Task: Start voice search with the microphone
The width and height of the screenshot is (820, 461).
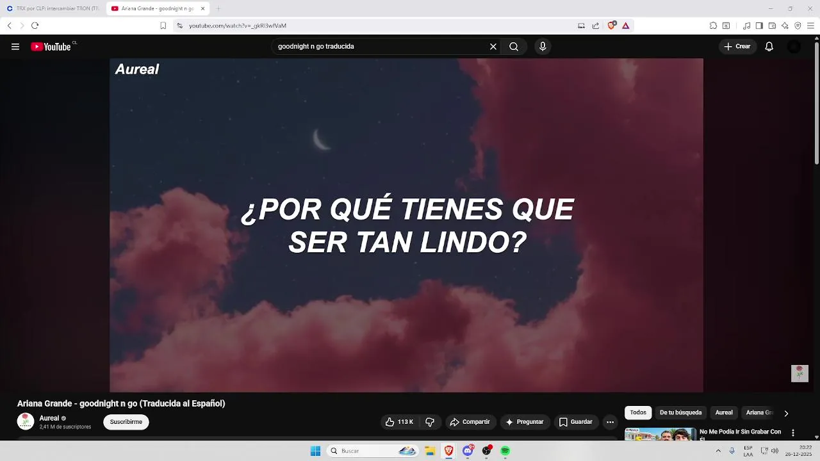Action: click(x=543, y=47)
